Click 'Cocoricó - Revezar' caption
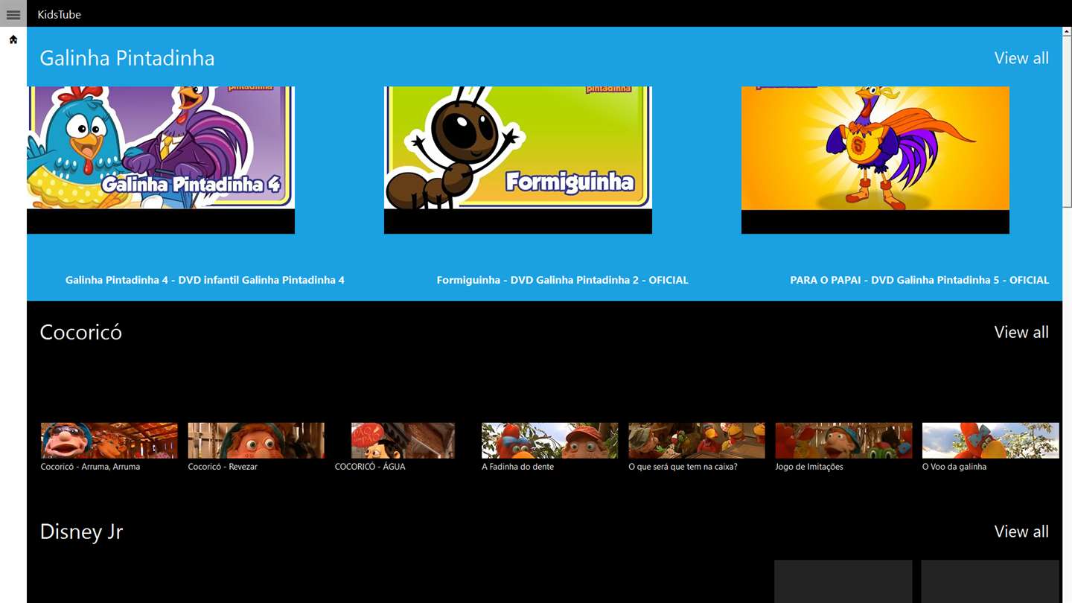The height and width of the screenshot is (603, 1072). [223, 467]
